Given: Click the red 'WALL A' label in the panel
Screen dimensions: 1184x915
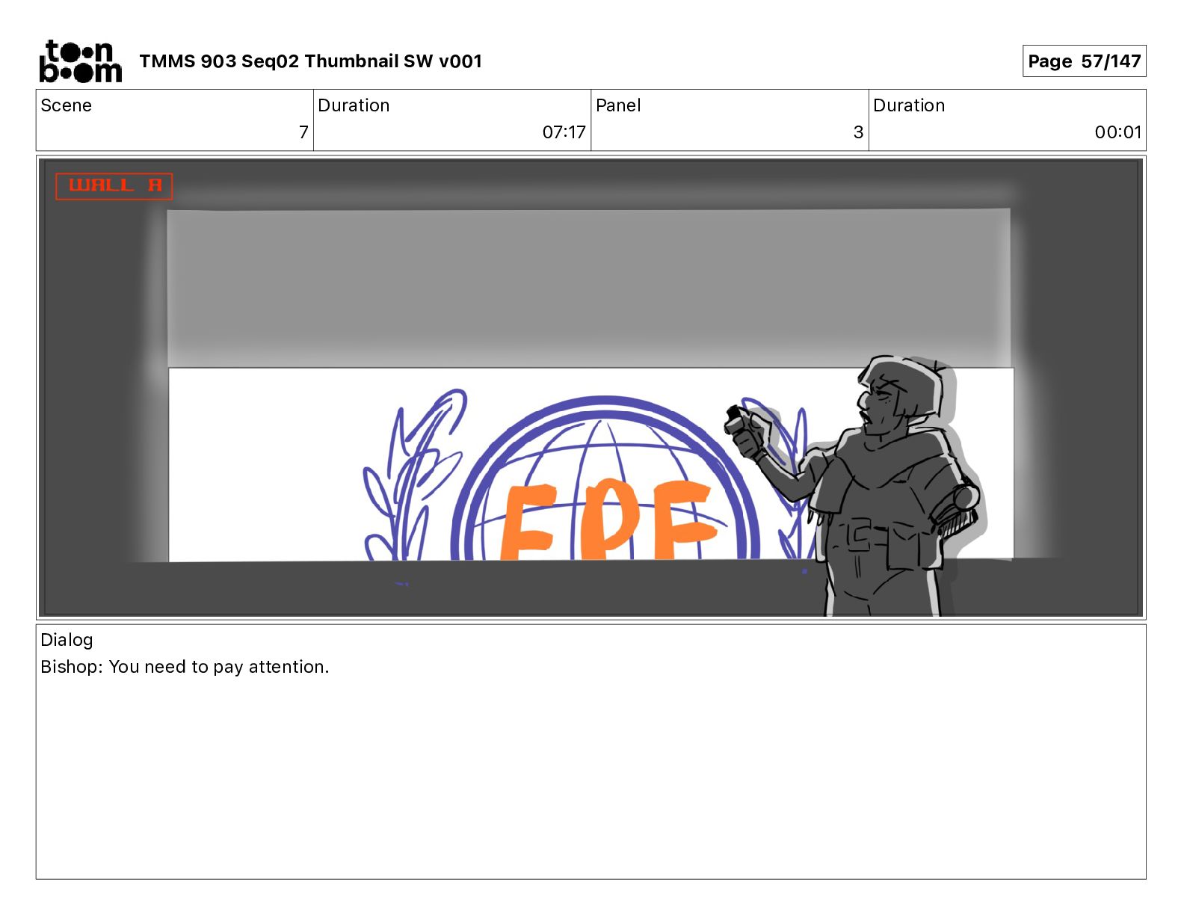Looking at the screenshot, I should pos(114,186).
